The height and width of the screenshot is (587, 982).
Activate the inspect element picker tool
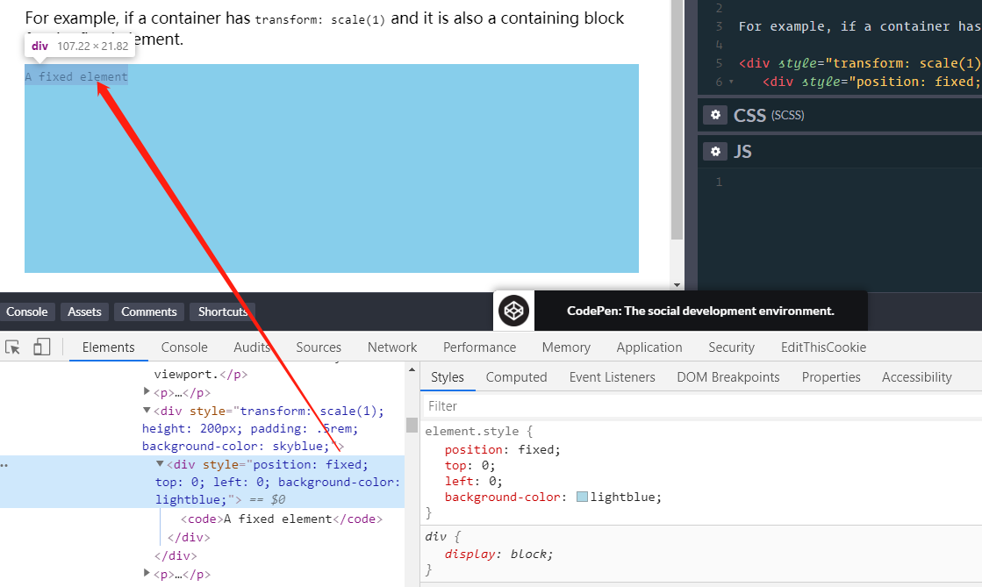12,347
